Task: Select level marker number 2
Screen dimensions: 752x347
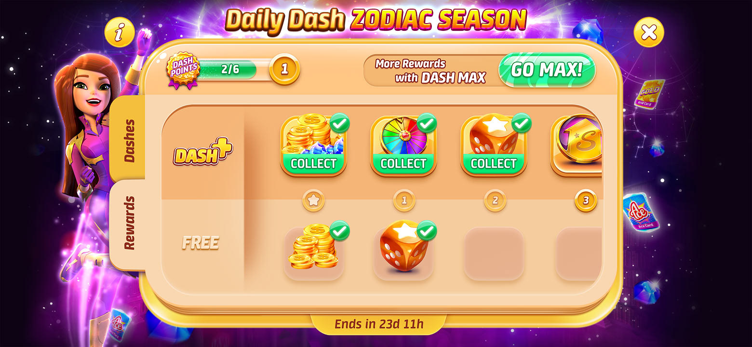Action: (x=495, y=200)
